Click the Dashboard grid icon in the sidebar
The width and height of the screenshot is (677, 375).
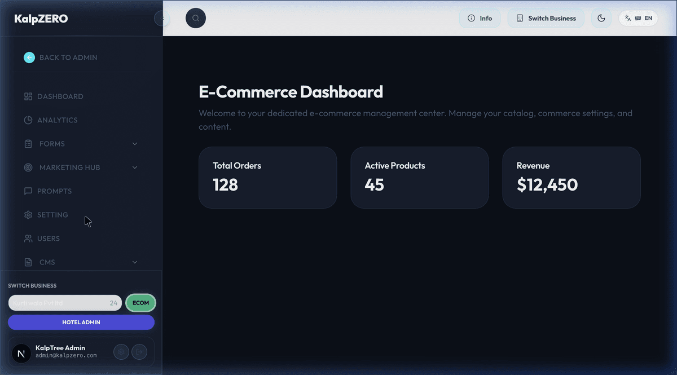click(x=28, y=96)
